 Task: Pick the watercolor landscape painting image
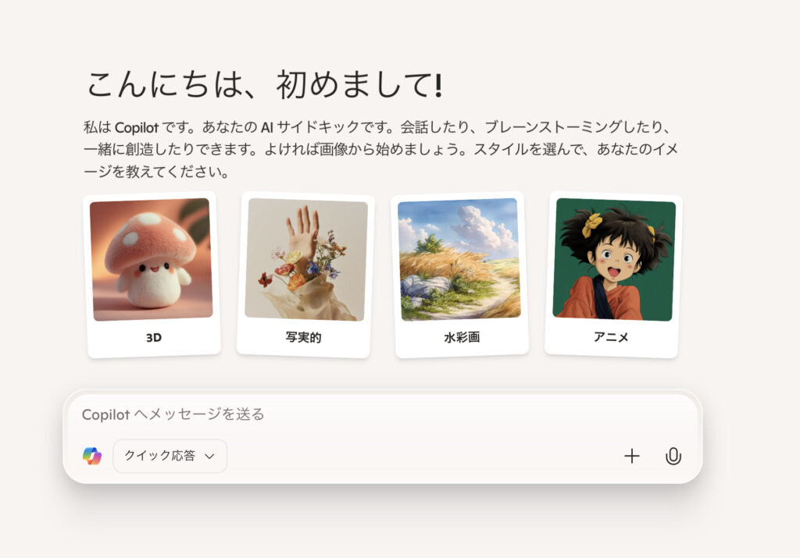tap(459, 259)
